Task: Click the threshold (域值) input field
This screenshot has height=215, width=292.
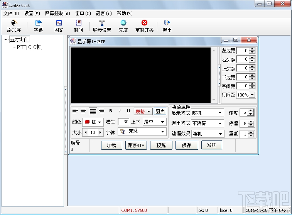Action: pyautogui.click(x=124, y=122)
